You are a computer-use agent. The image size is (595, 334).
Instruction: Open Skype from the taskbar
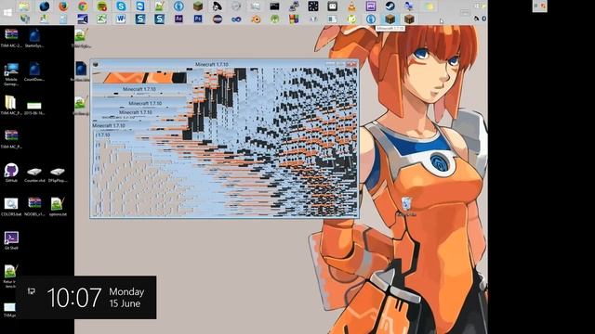[x=121, y=6]
